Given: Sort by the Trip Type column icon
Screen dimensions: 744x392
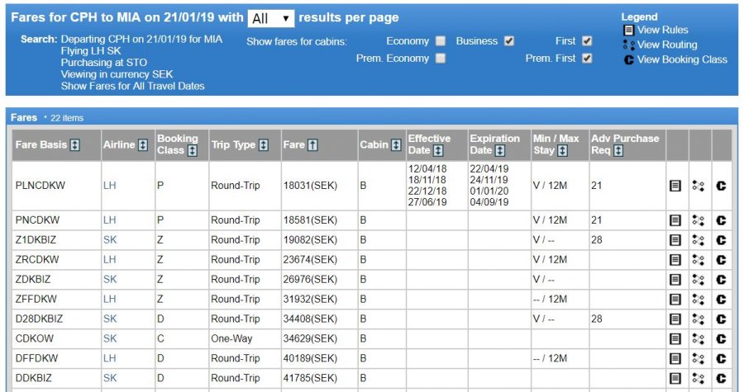Looking at the screenshot, I should point(264,145).
